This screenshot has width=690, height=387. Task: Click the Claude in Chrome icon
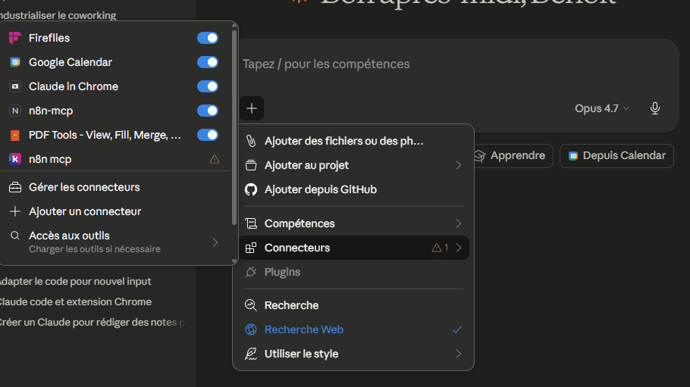[x=15, y=86]
